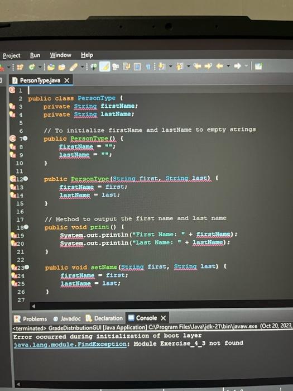Navigate back with the yellow left arrow
Screen dimensions: 293x391
click(x=219, y=66)
